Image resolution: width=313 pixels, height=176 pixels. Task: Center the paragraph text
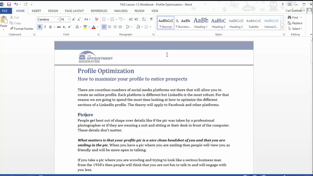(x=110, y=27)
